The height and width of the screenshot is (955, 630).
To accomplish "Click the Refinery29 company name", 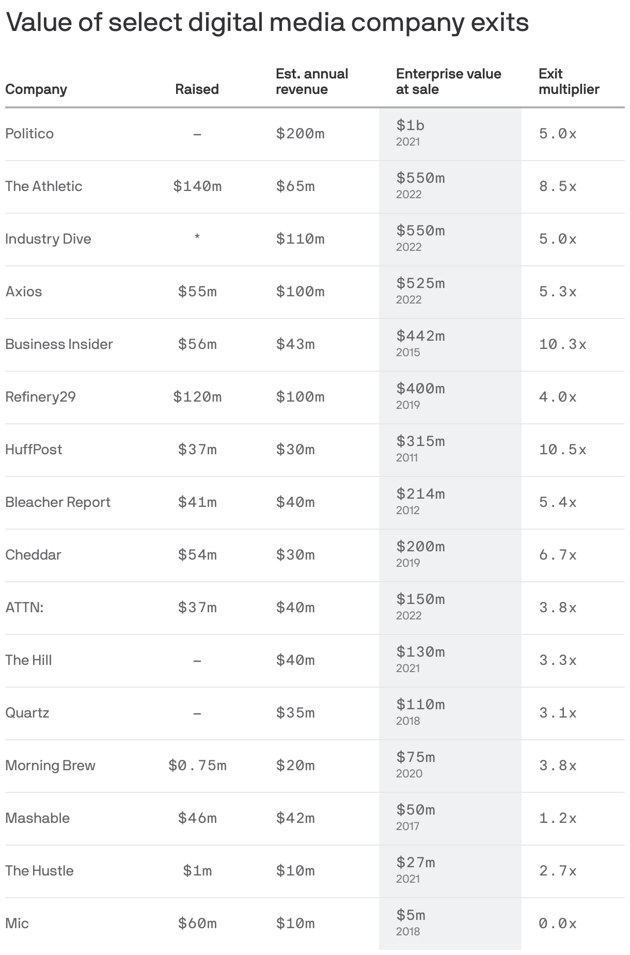I will pyautogui.click(x=40, y=397).
